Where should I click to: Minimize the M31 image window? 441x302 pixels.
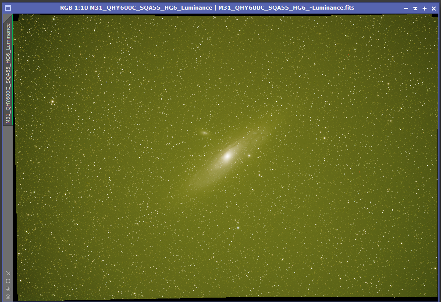click(x=406, y=8)
